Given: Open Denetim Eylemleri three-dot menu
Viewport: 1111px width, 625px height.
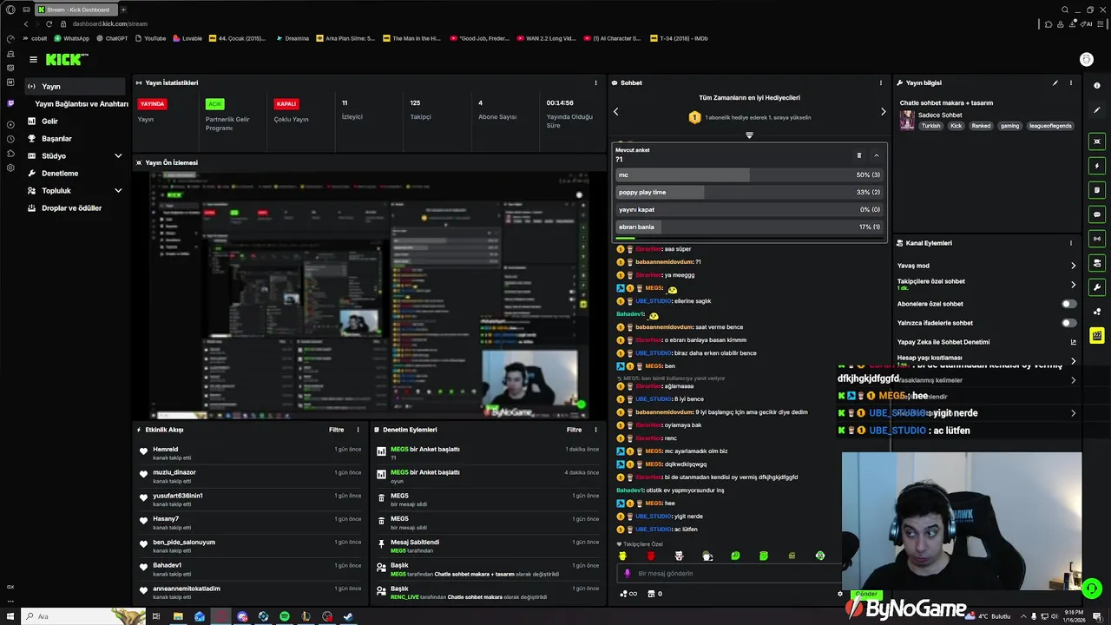Looking at the screenshot, I should tap(595, 430).
